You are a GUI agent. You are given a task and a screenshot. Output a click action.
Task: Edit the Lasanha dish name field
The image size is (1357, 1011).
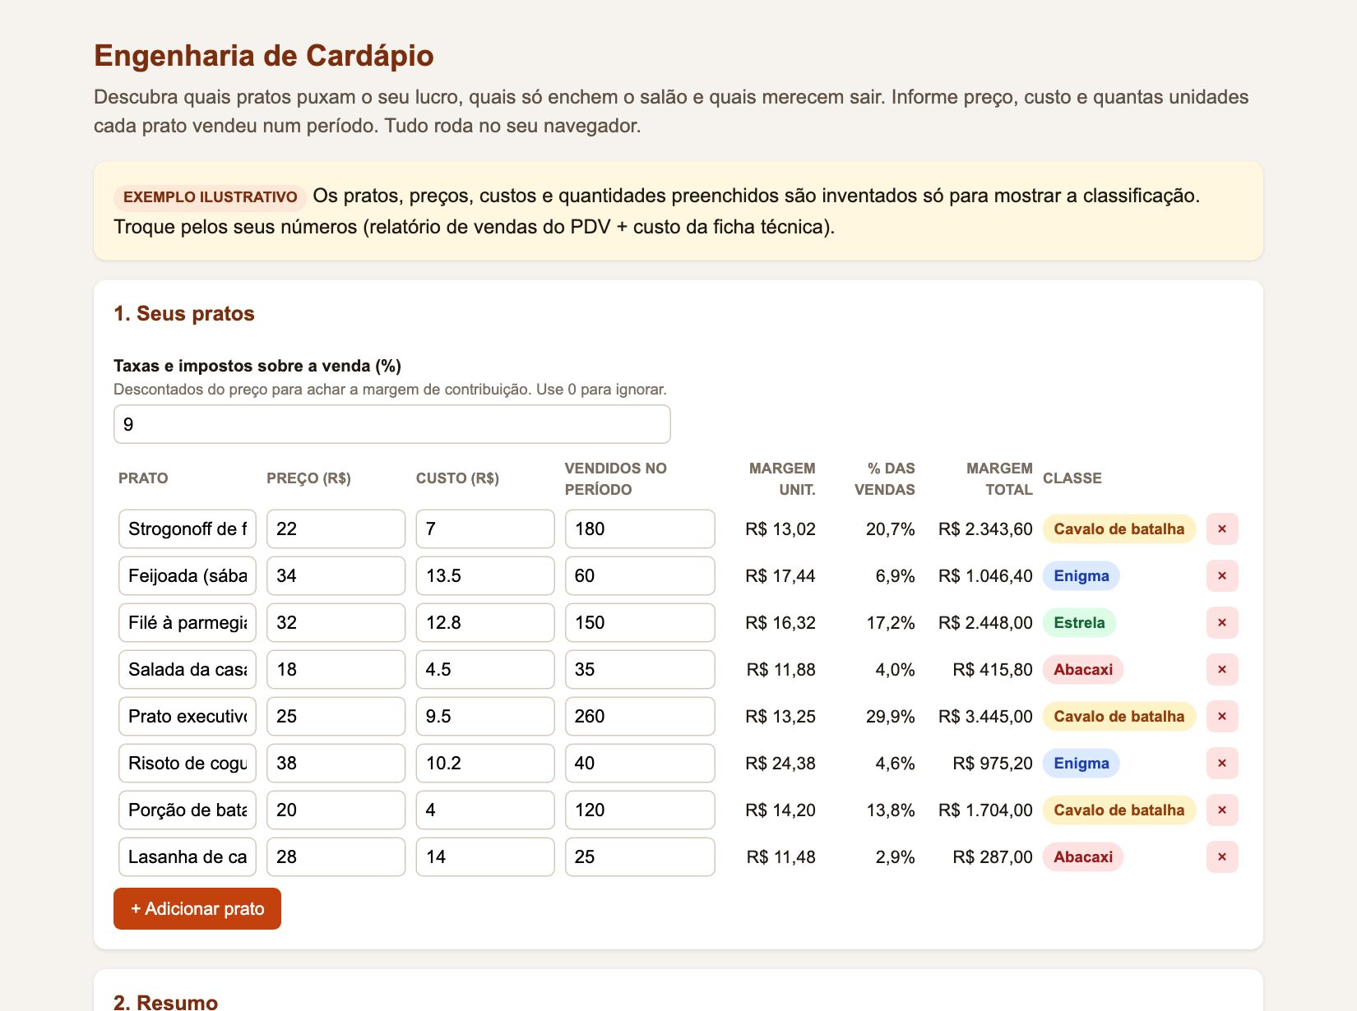(188, 856)
